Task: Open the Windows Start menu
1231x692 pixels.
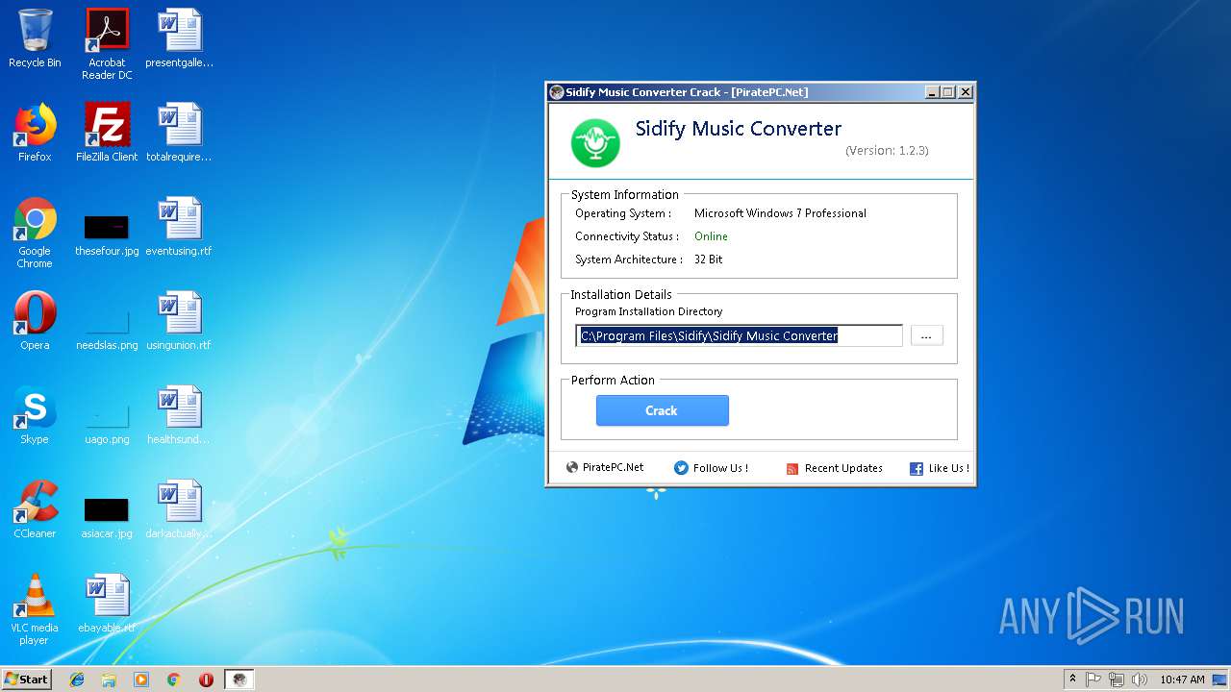Action: (x=27, y=680)
